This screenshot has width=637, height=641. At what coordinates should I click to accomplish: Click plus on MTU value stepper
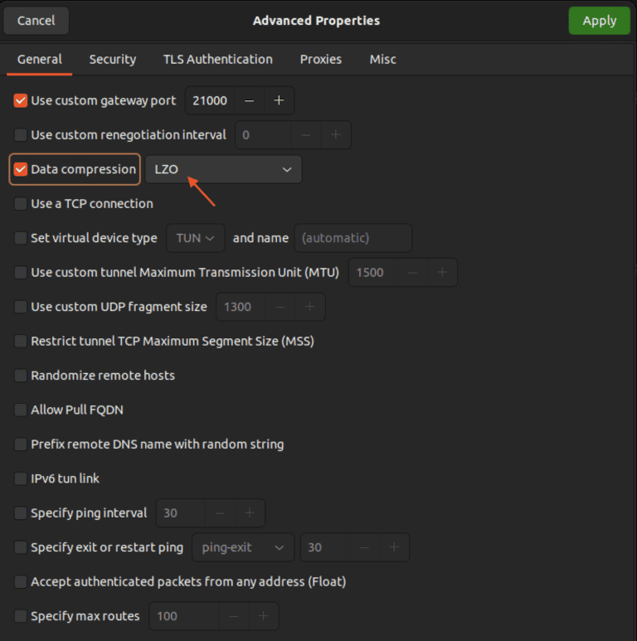[442, 272]
